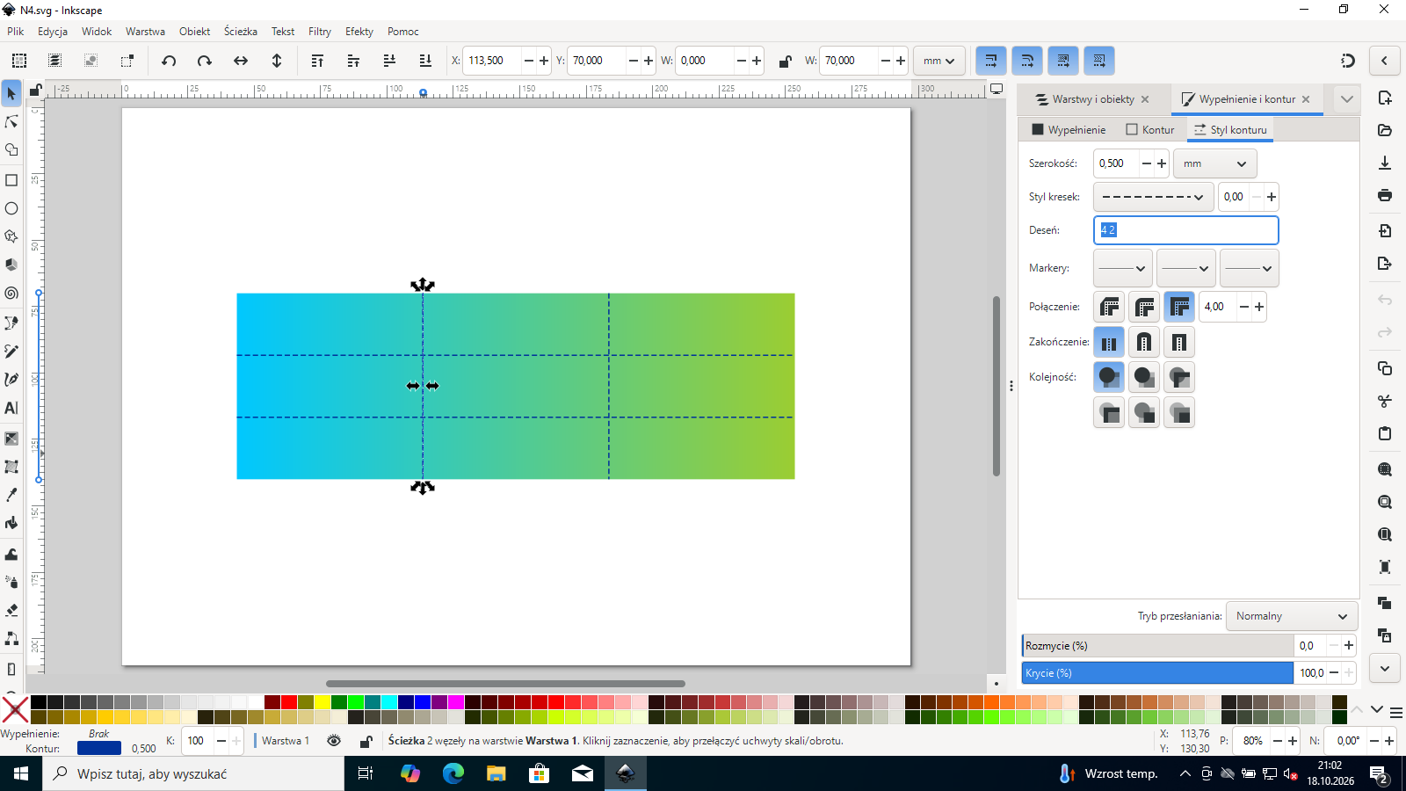This screenshot has width=1406, height=791.
Task: Open the Styl kresek dash pattern dropdown
Action: [1153, 197]
